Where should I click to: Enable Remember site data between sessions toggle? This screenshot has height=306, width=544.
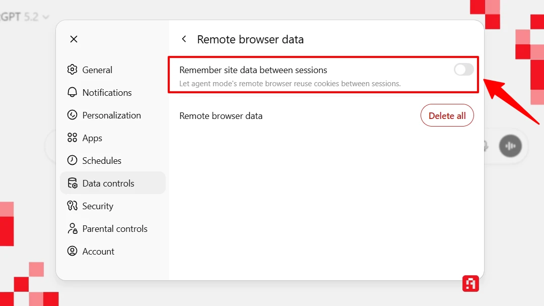point(463,70)
